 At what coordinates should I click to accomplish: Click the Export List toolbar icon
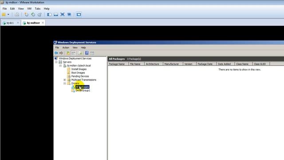[x=80, y=53]
